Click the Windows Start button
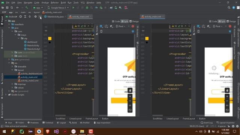This screenshot has width=240, height=135. [4, 132]
